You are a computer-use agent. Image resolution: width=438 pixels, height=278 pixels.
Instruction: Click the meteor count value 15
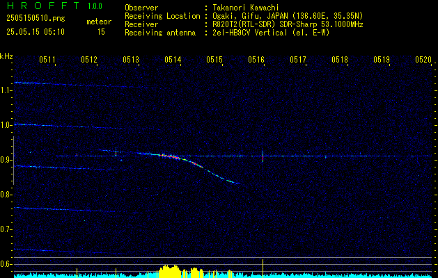101,32
